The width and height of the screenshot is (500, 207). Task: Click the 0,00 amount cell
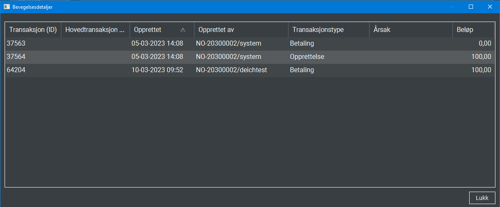485,44
